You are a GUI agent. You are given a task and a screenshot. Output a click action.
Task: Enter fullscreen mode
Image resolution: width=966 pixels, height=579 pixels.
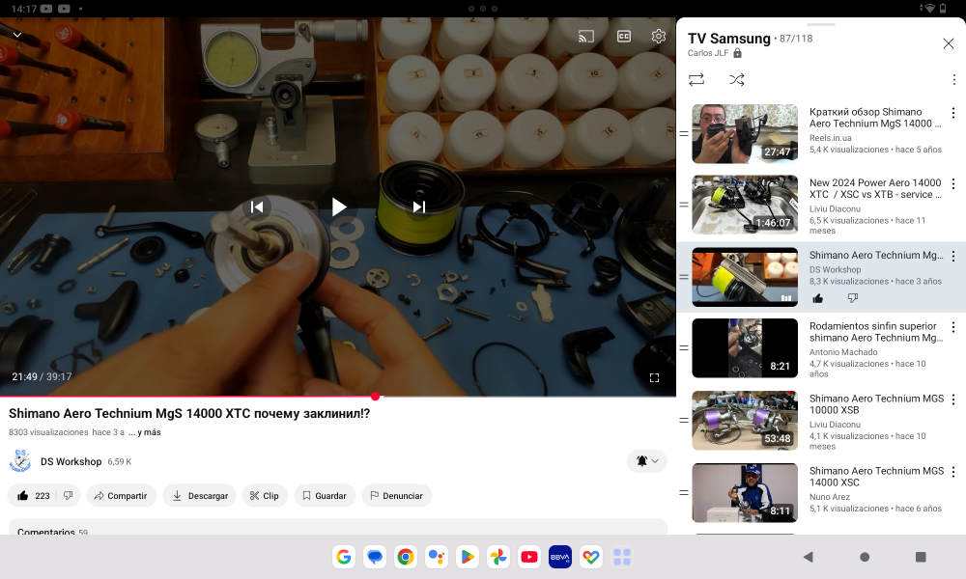point(654,377)
